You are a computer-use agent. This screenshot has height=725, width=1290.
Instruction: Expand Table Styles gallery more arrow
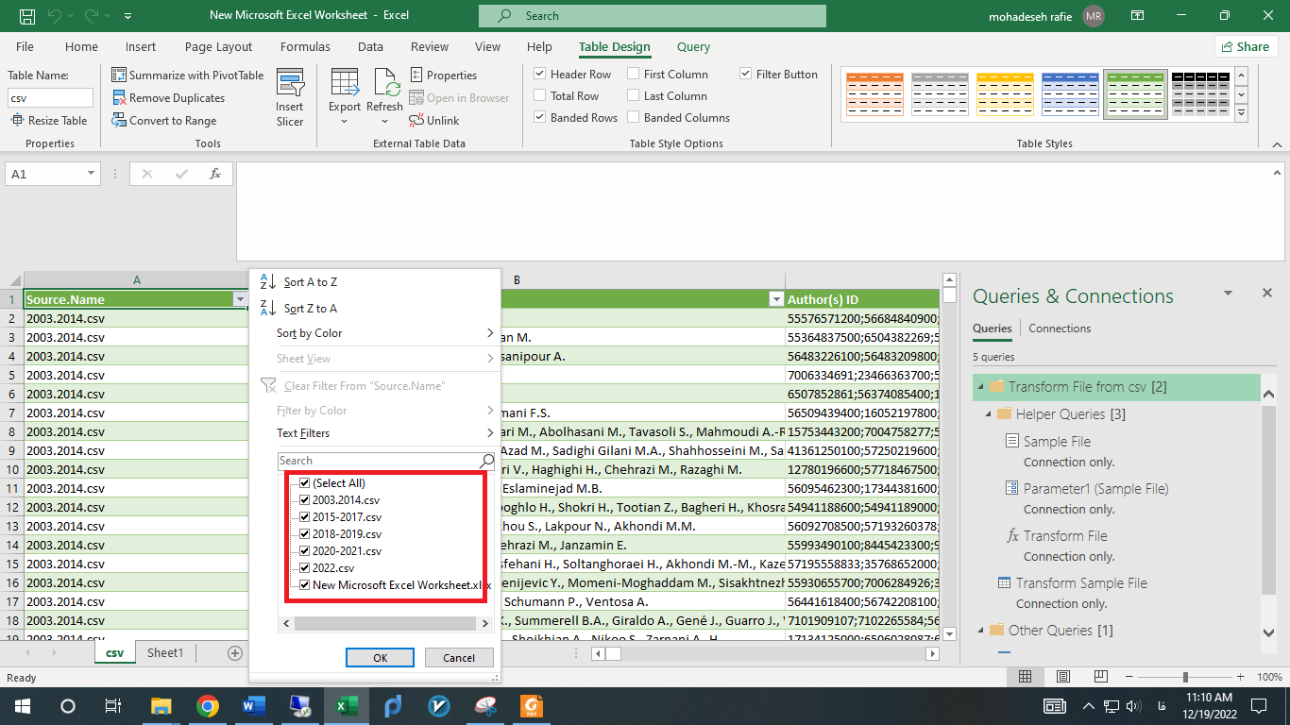[x=1241, y=115]
